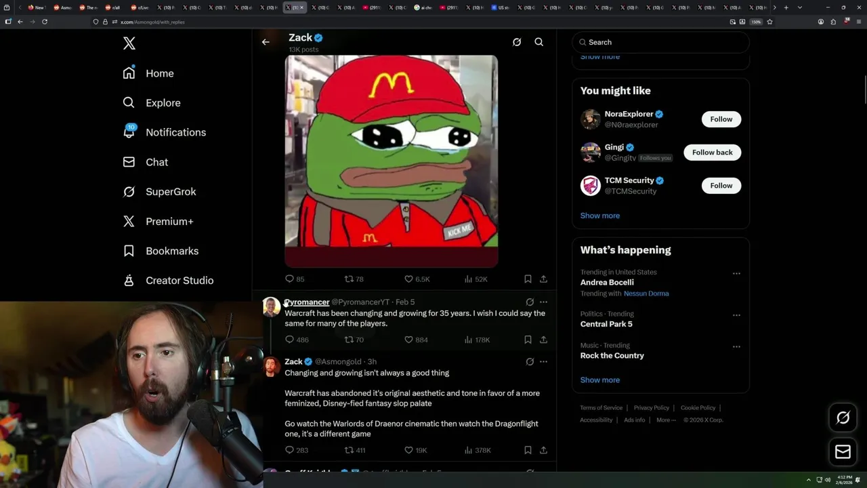Open Pyromancer's profile name link
The width and height of the screenshot is (867, 488).
pos(307,302)
